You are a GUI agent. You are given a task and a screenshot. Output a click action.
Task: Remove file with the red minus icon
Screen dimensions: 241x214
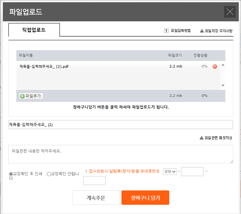tap(215, 67)
